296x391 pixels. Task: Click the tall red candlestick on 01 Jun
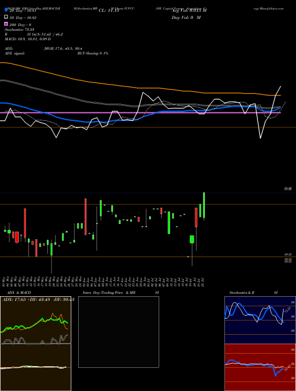85,216
